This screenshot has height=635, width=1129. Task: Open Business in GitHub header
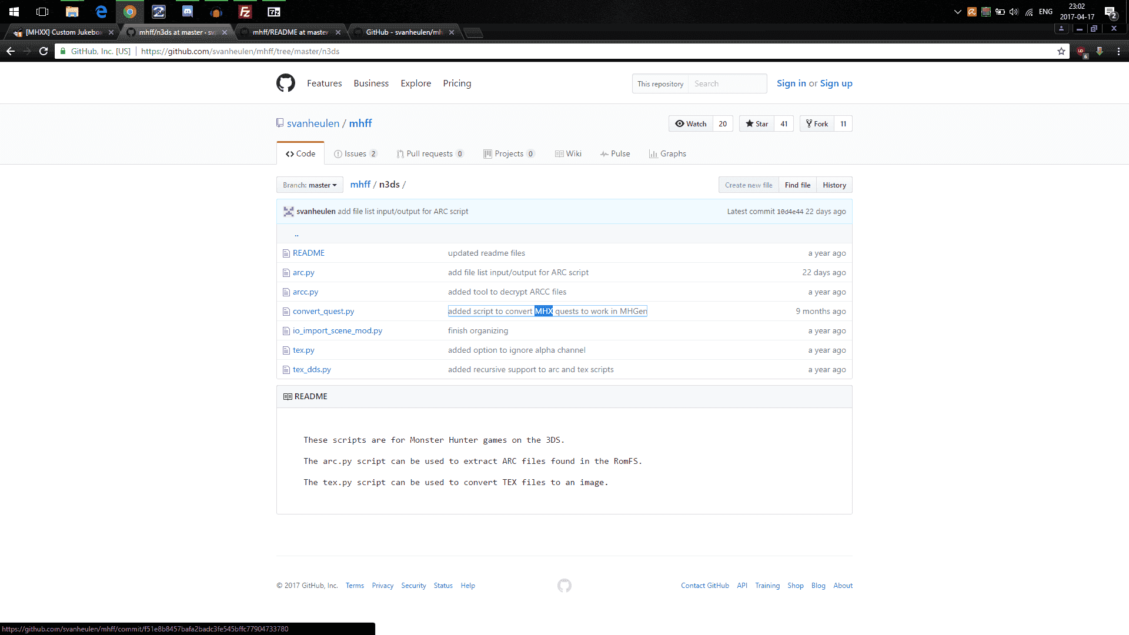(371, 83)
